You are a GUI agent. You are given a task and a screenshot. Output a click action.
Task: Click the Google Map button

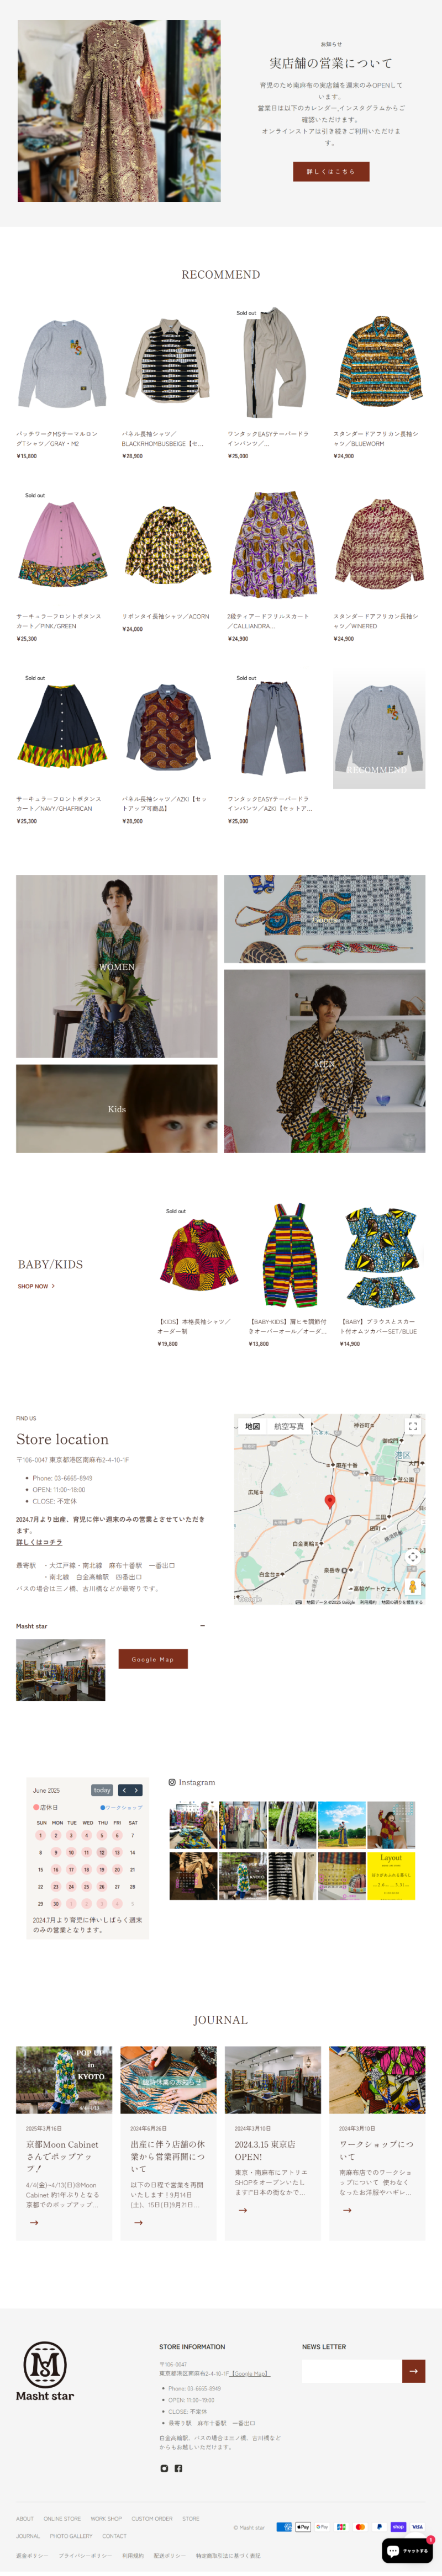tap(153, 1659)
